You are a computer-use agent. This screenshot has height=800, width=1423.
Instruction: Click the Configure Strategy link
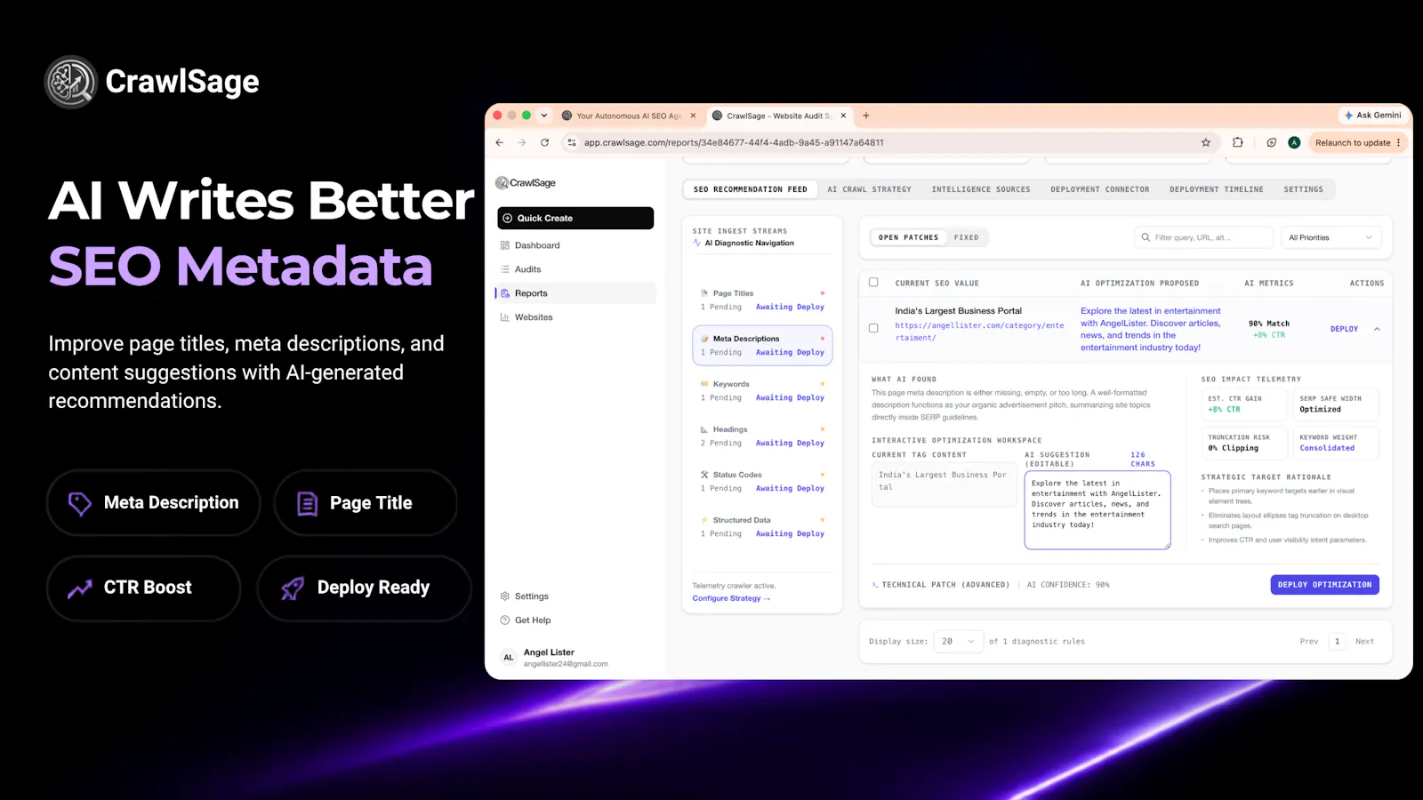pos(731,598)
